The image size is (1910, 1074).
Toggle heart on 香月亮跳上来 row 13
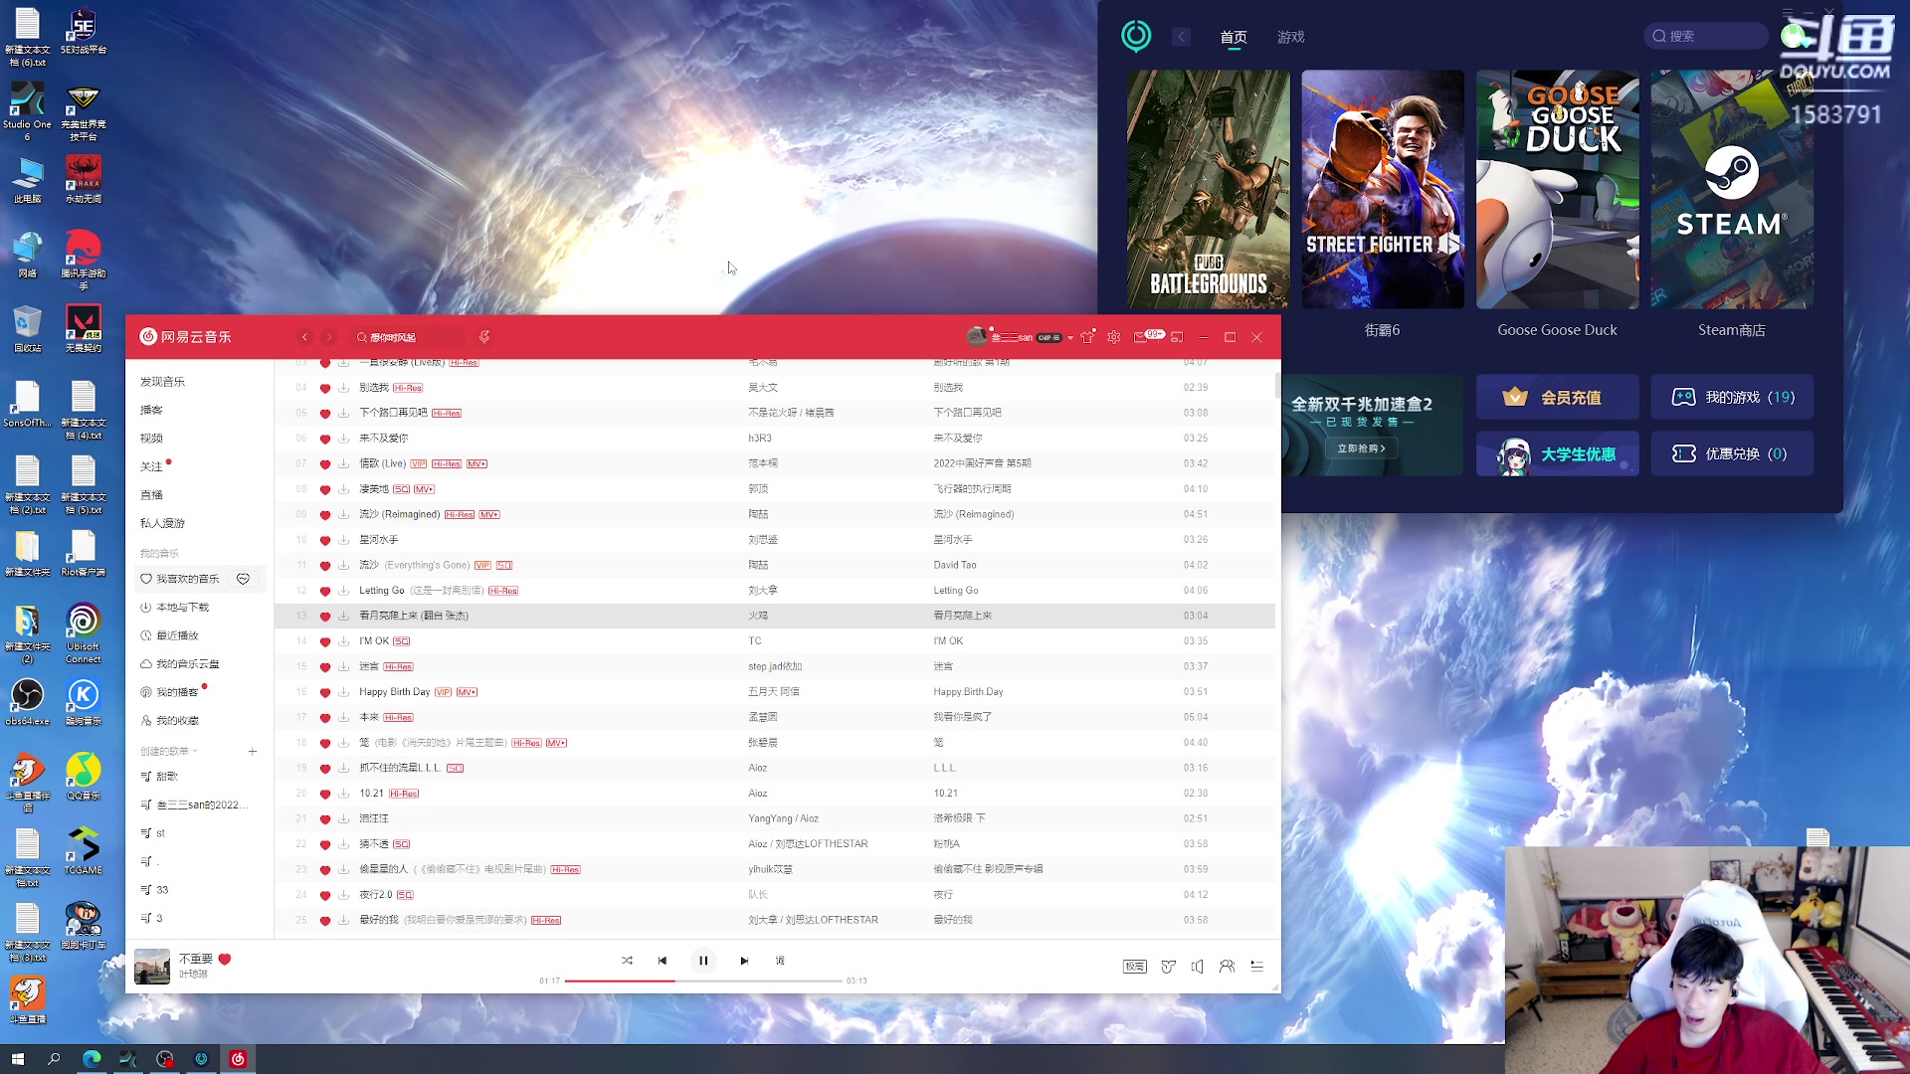click(324, 617)
